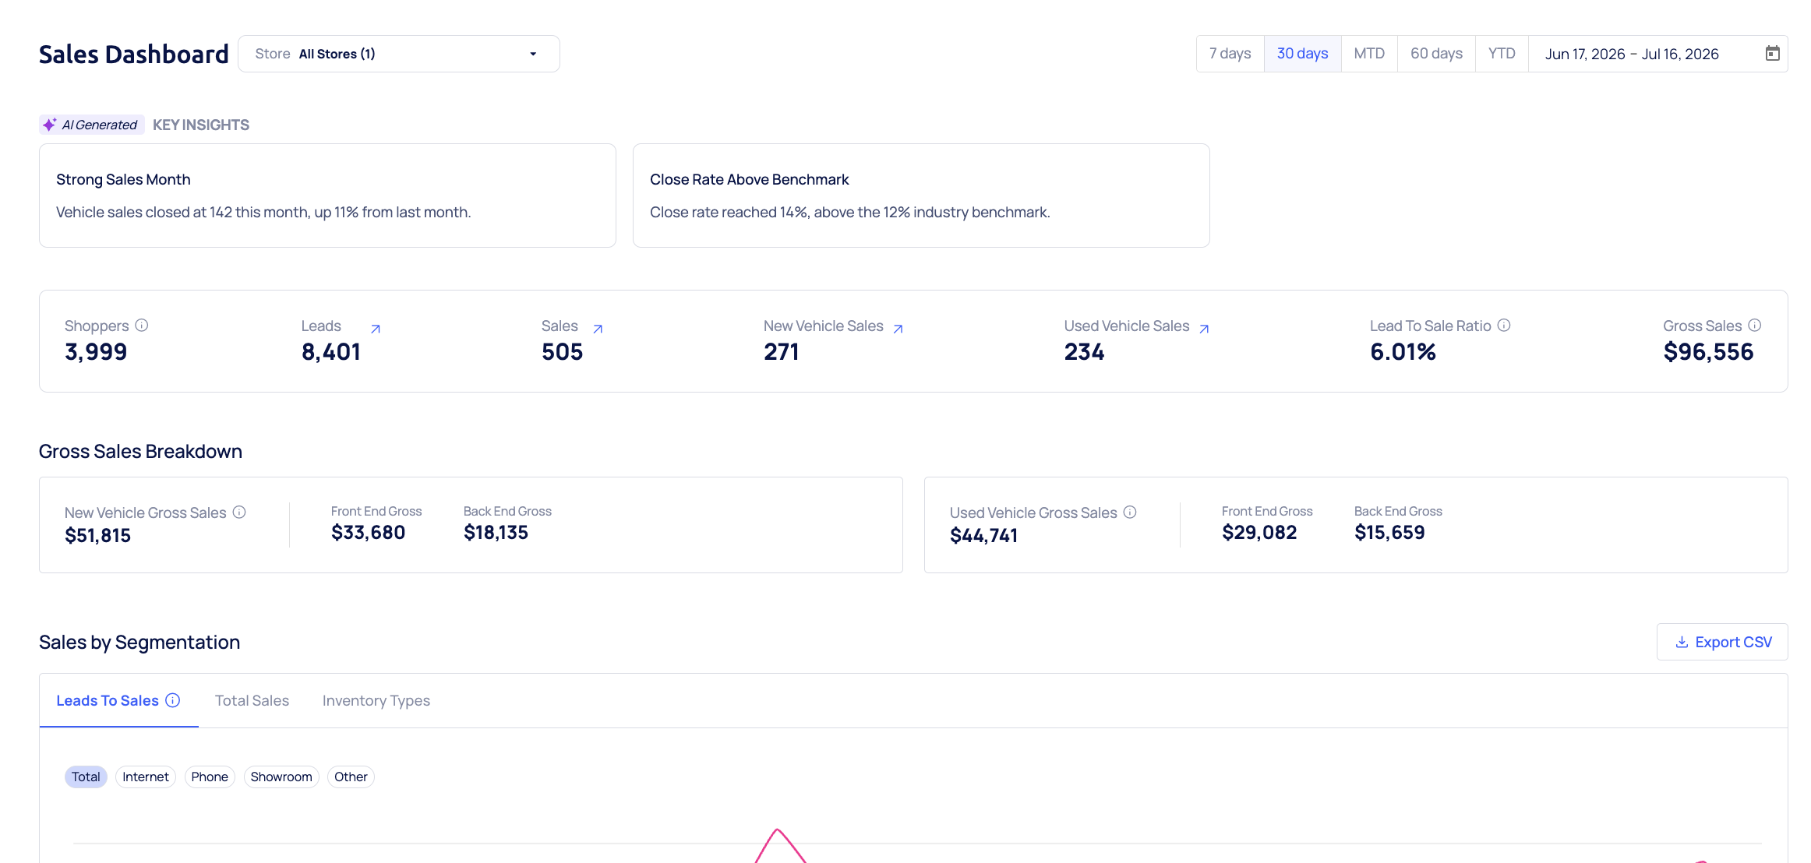Open Leads details arrow icon
Image resolution: width=1811 pixels, height=863 pixels.
pyautogui.click(x=376, y=329)
